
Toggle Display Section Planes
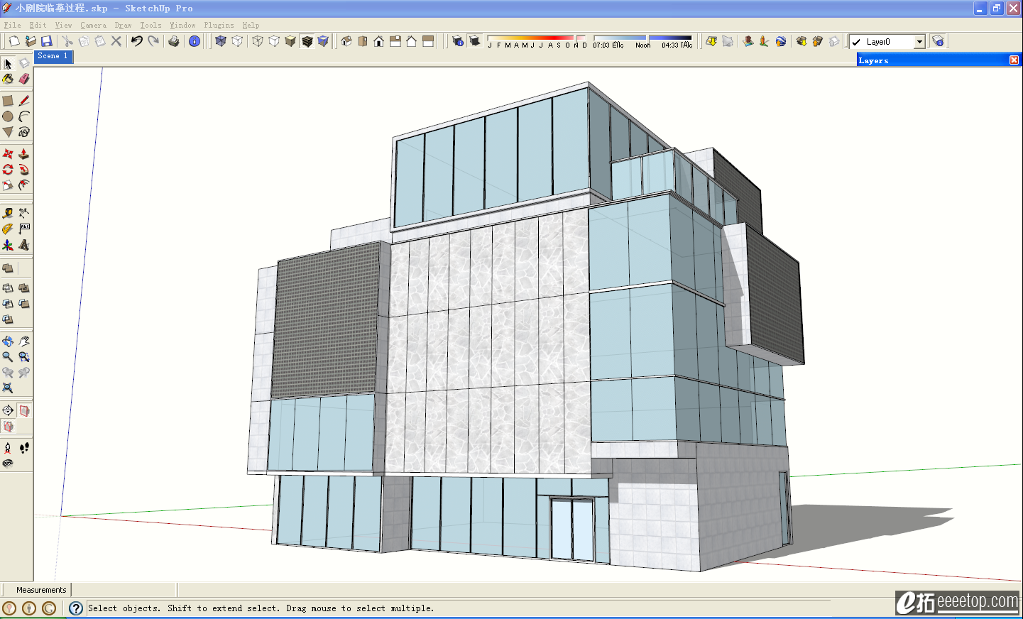(24, 410)
